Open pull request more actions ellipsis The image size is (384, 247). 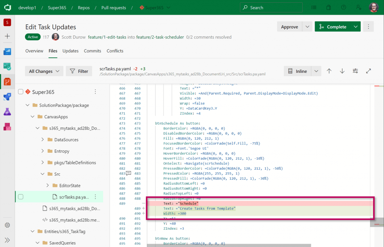tap(368, 27)
